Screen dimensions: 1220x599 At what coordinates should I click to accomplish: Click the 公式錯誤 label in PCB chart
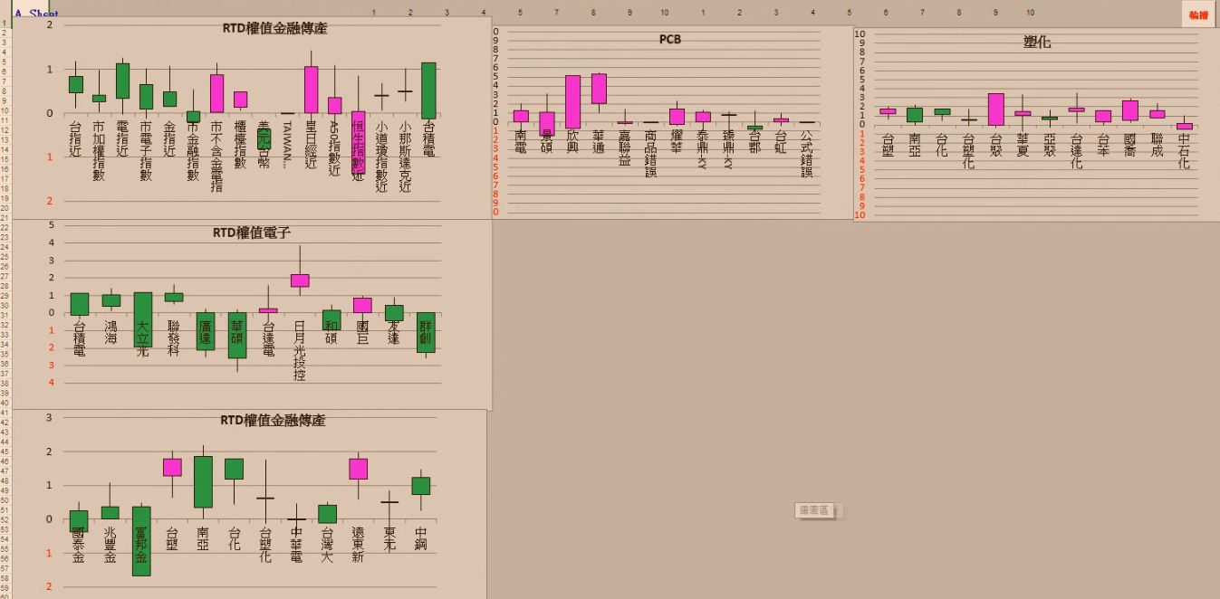807,153
